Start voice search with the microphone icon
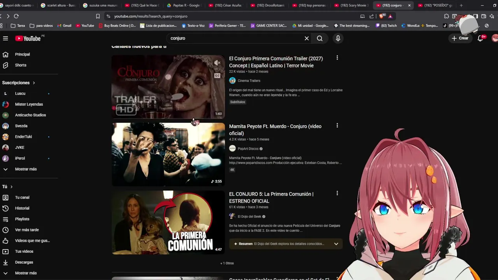Image resolution: width=498 pixels, height=280 pixels. tap(338, 38)
